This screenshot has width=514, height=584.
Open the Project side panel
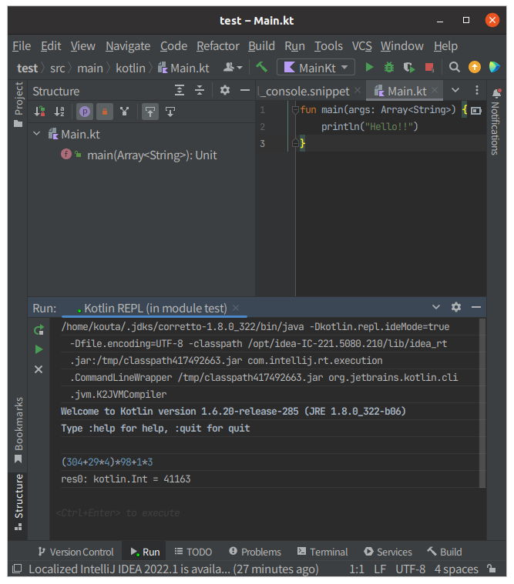pyautogui.click(x=18, y=105)
